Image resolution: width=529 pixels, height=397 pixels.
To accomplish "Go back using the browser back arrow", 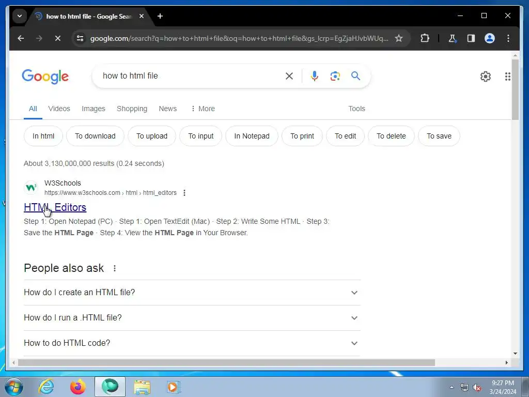I will tap(21, 38).
